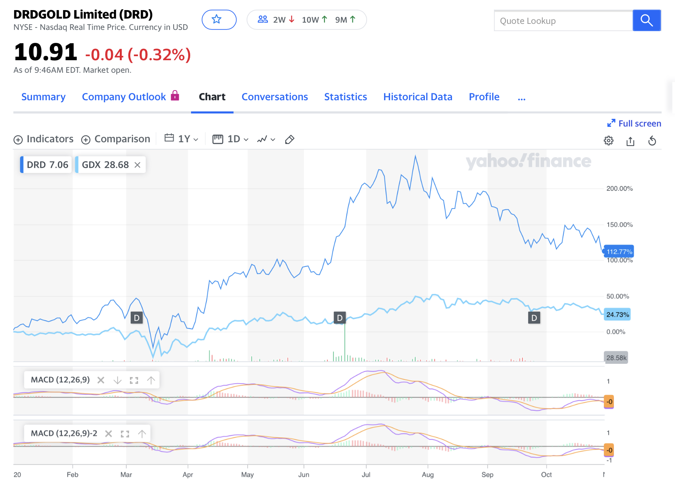The image size is (675, 483).
Task: Click the 28.58k volume label
Action: click(x=616, y=358)
